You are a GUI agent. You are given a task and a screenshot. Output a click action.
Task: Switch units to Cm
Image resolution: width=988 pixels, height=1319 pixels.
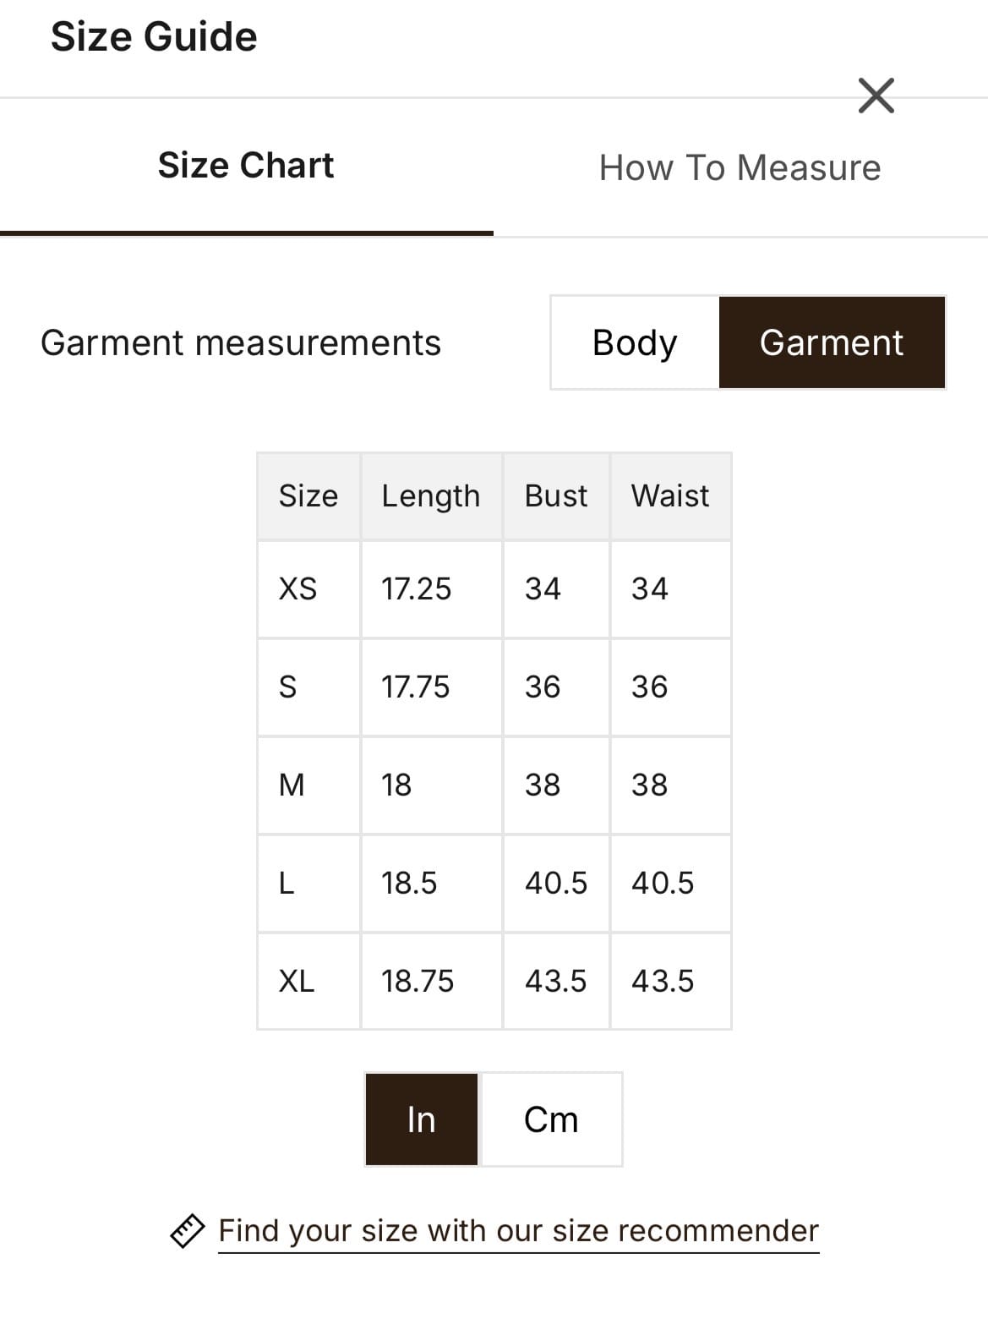(x=551, y=1119)
